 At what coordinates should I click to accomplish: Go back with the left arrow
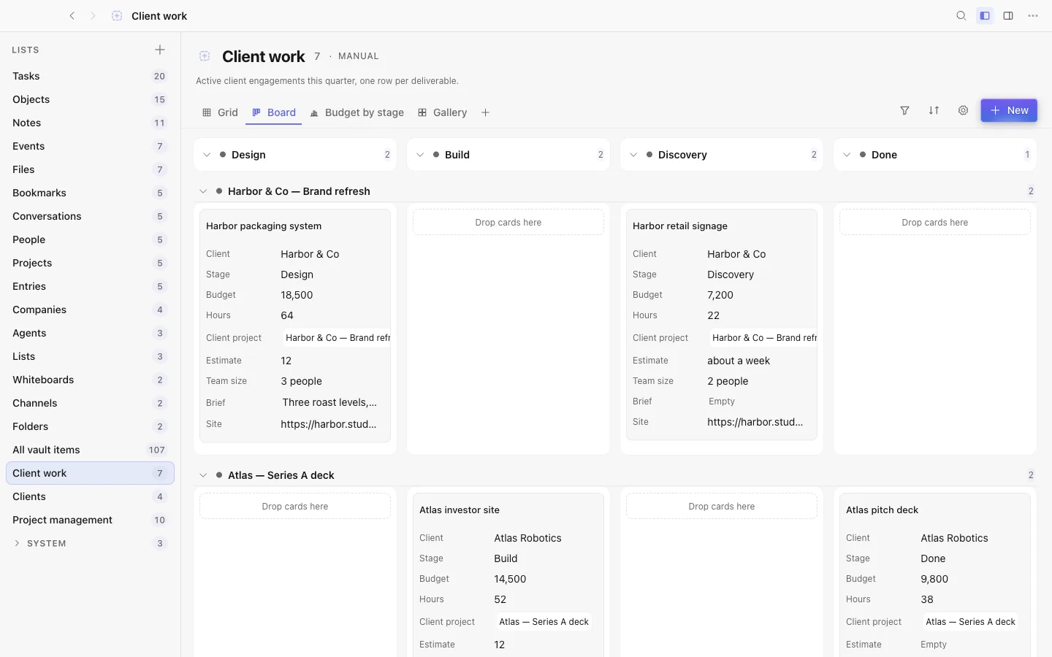[72, 16]
